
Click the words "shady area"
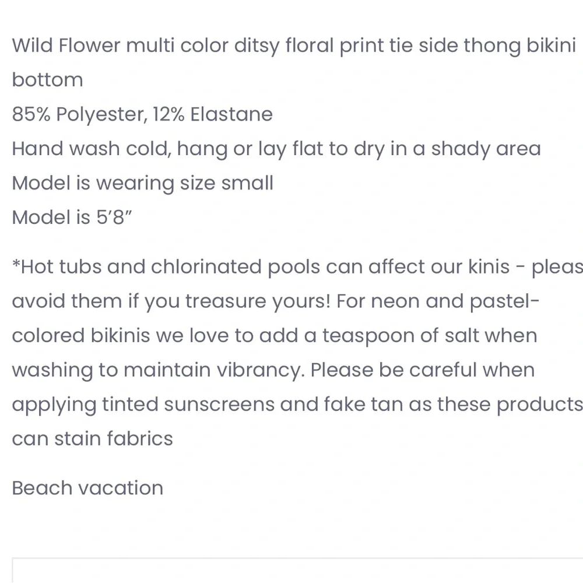click(486, 149)
